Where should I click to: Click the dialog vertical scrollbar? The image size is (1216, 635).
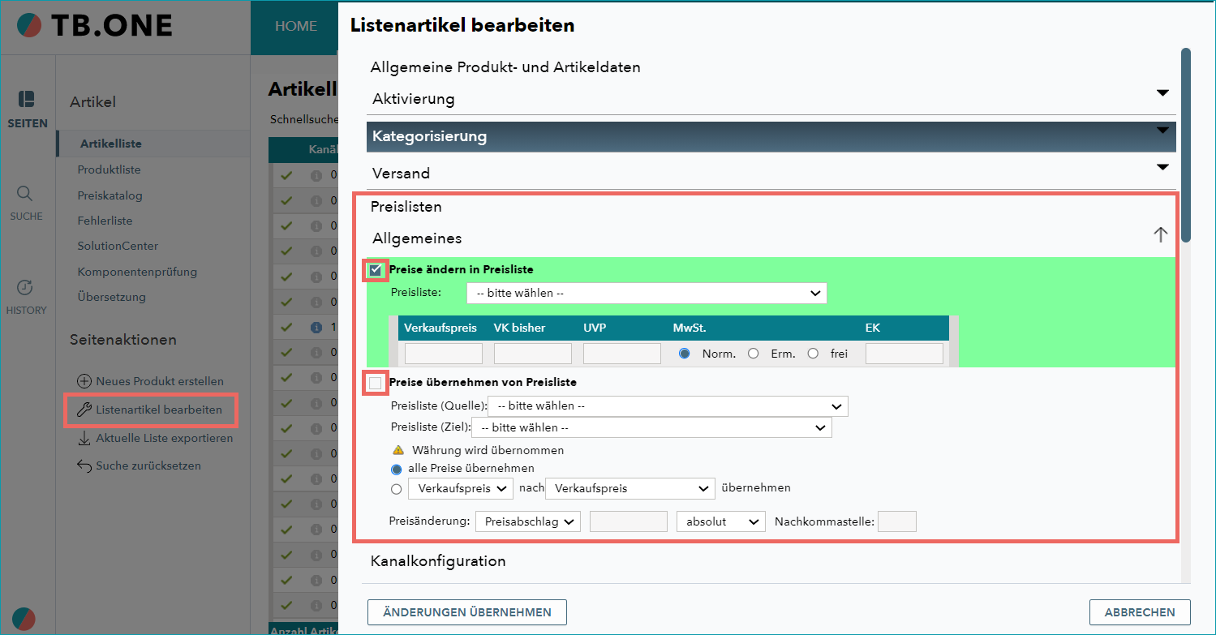click(1186, 145)
